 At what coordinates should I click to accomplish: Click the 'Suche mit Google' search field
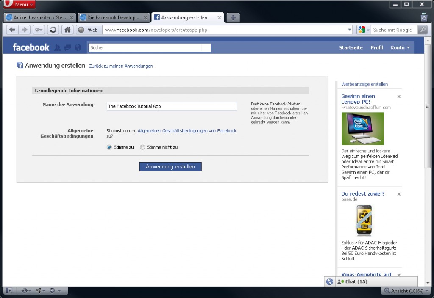click(x=394, y=30)
